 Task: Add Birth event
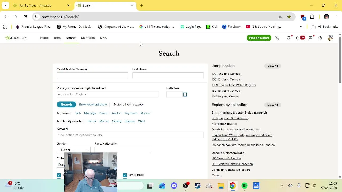78,113
